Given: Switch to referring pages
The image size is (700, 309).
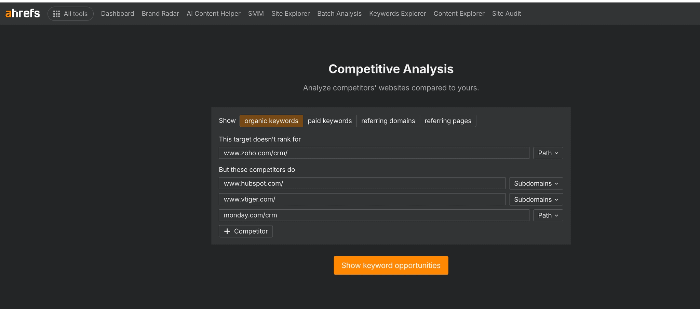Looking at the screenshot, I should [x=448, y=121].
